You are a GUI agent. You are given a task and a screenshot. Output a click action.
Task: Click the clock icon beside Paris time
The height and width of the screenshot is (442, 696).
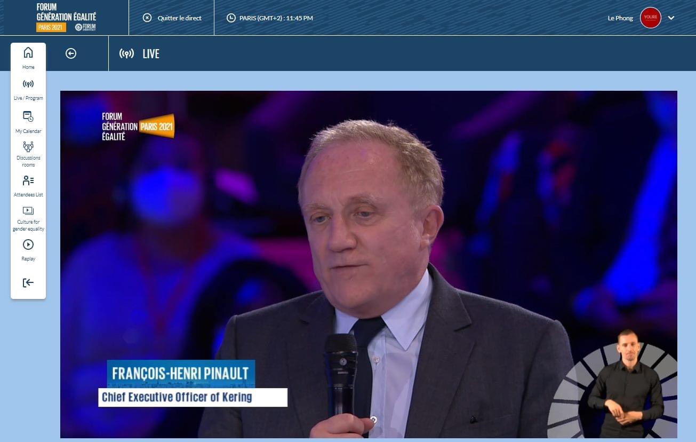coord(231,18)
